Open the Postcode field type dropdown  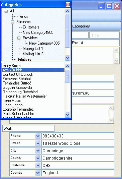[38, 165]
